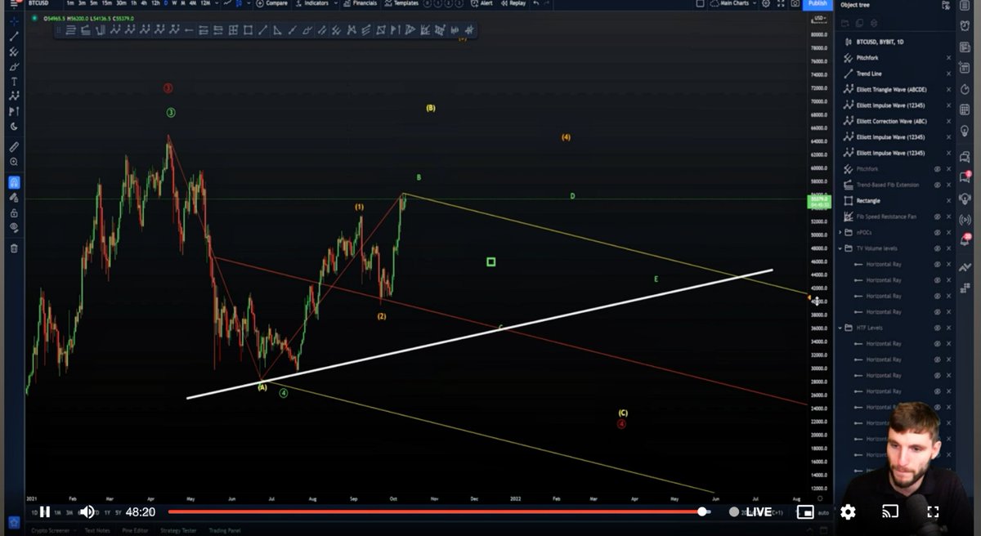981x536 pixels.
Task: Select the brush drawing tool in left toolbar
Action: 14,66
